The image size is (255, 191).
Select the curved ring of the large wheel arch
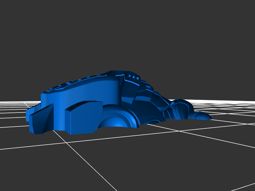[x=131, y=115]
